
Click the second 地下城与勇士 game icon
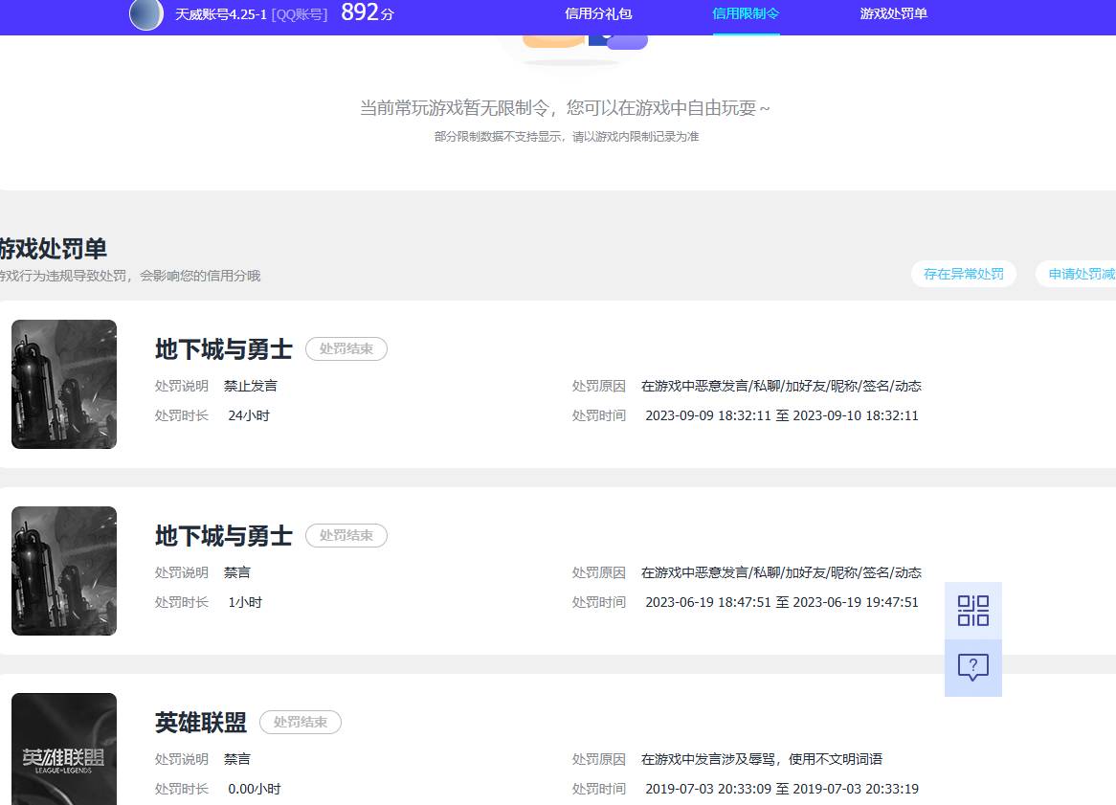[x=63, y=570]
